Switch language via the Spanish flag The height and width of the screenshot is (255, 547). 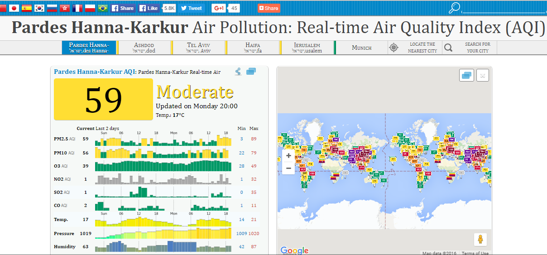point(27,8)
